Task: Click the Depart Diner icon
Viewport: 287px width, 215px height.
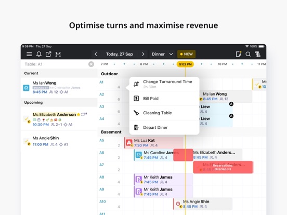Action: 136,127
